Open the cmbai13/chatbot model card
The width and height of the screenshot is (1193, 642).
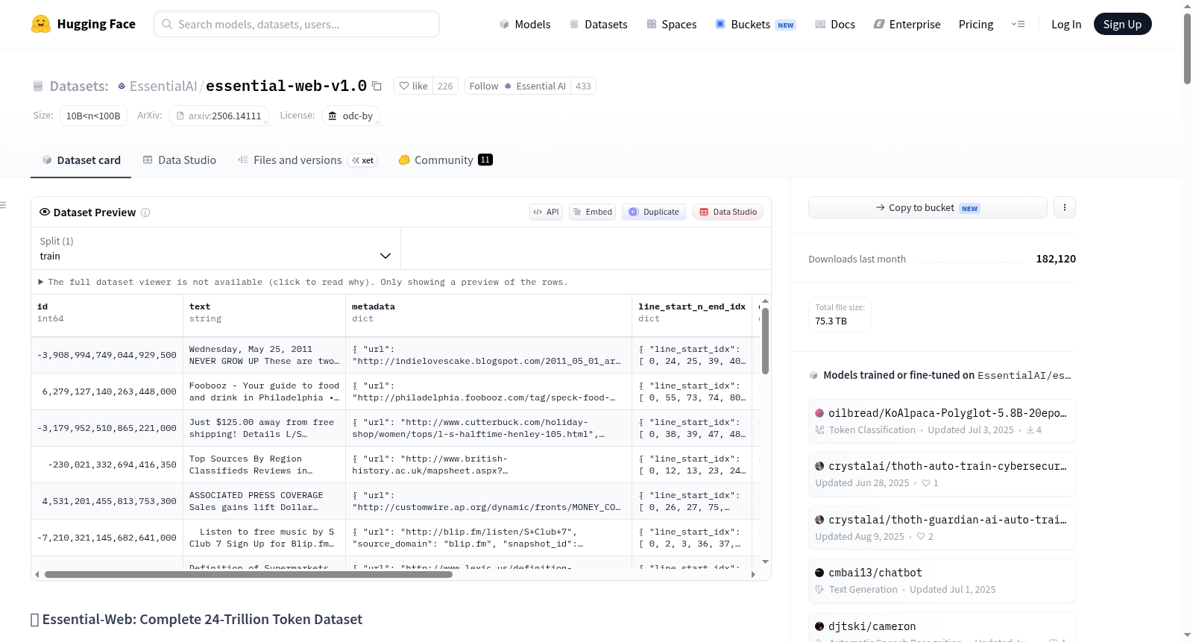click(x=942, y=581)
